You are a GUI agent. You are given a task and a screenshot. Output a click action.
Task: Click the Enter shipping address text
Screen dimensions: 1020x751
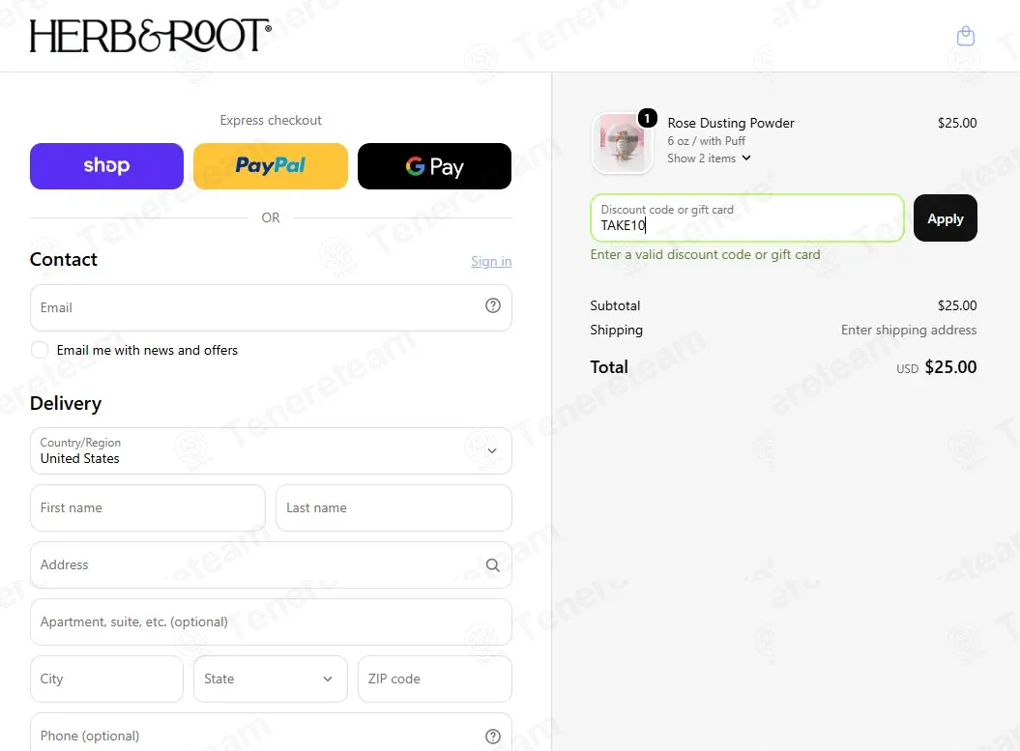[x=908, y=330]
